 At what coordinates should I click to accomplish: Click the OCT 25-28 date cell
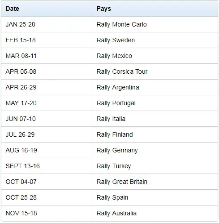(x=47, y=197)
